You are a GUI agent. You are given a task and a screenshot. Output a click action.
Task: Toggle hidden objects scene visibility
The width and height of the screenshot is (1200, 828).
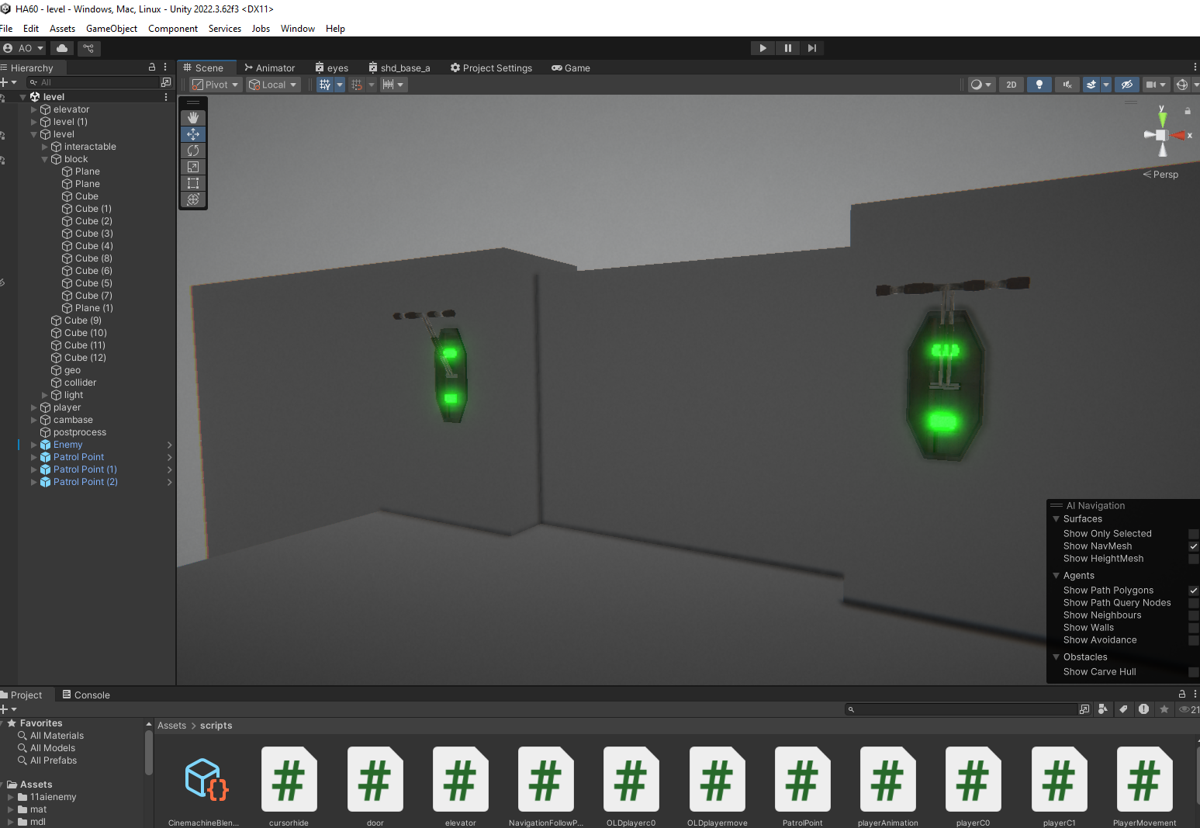[x=1127, y=85]
